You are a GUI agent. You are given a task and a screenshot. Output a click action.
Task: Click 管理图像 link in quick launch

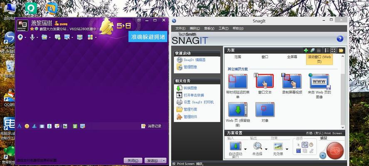point(187,67)
